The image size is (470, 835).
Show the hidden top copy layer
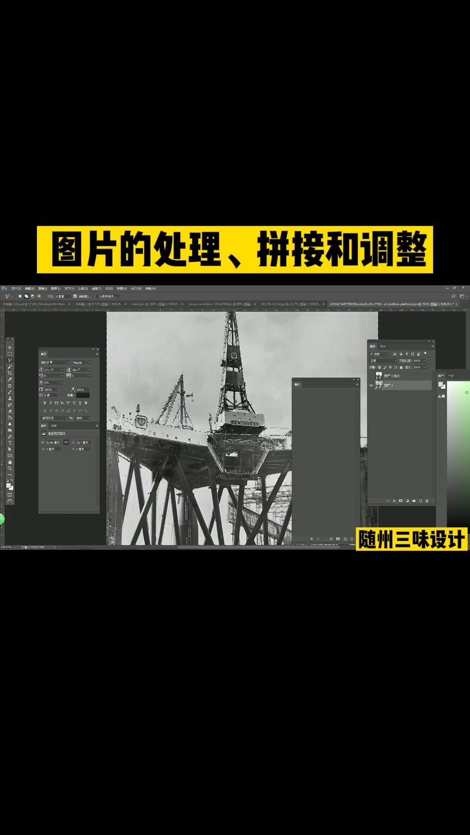[x=371, y=376]
